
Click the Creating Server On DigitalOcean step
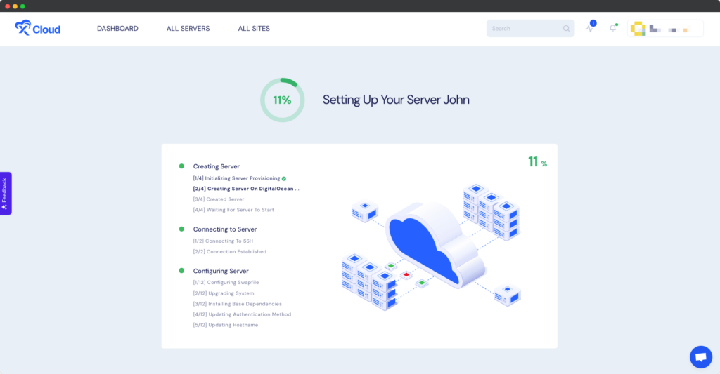(246, 189)
